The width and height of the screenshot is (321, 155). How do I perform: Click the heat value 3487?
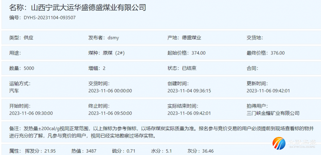coord(91,151)
